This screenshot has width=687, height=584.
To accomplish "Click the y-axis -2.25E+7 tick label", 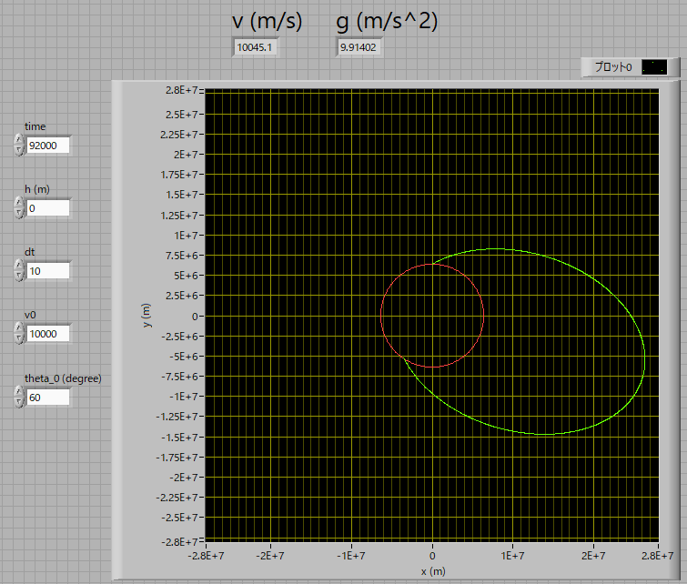I will [177, 498].
